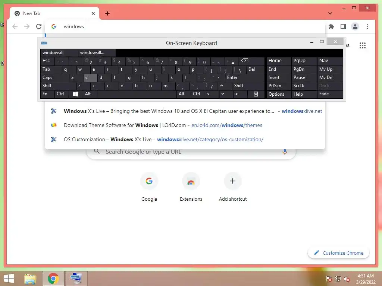Select the 'windowsill...' prediction suggestion

pyautogui.click(x=97, y=53)
